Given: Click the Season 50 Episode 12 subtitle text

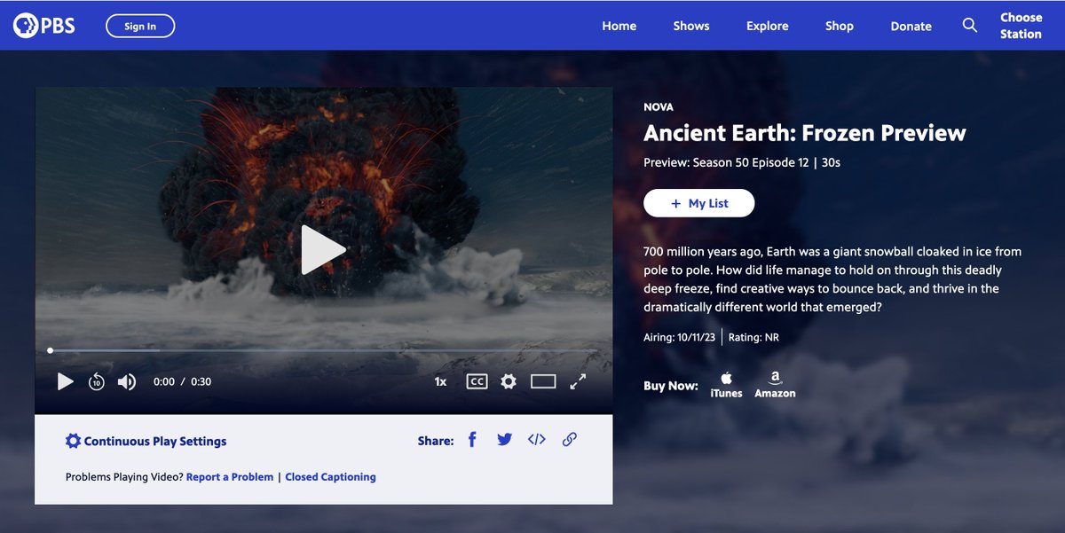Looking at the screenshot, I should 753,162.
